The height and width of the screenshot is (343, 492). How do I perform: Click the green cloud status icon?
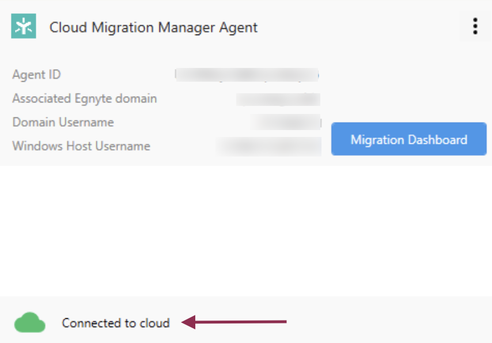click(29, 322)
